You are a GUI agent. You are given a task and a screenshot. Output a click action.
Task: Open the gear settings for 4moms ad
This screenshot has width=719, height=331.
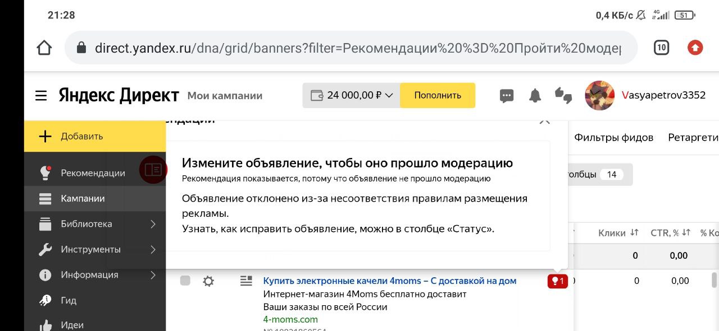coord(208,281)
